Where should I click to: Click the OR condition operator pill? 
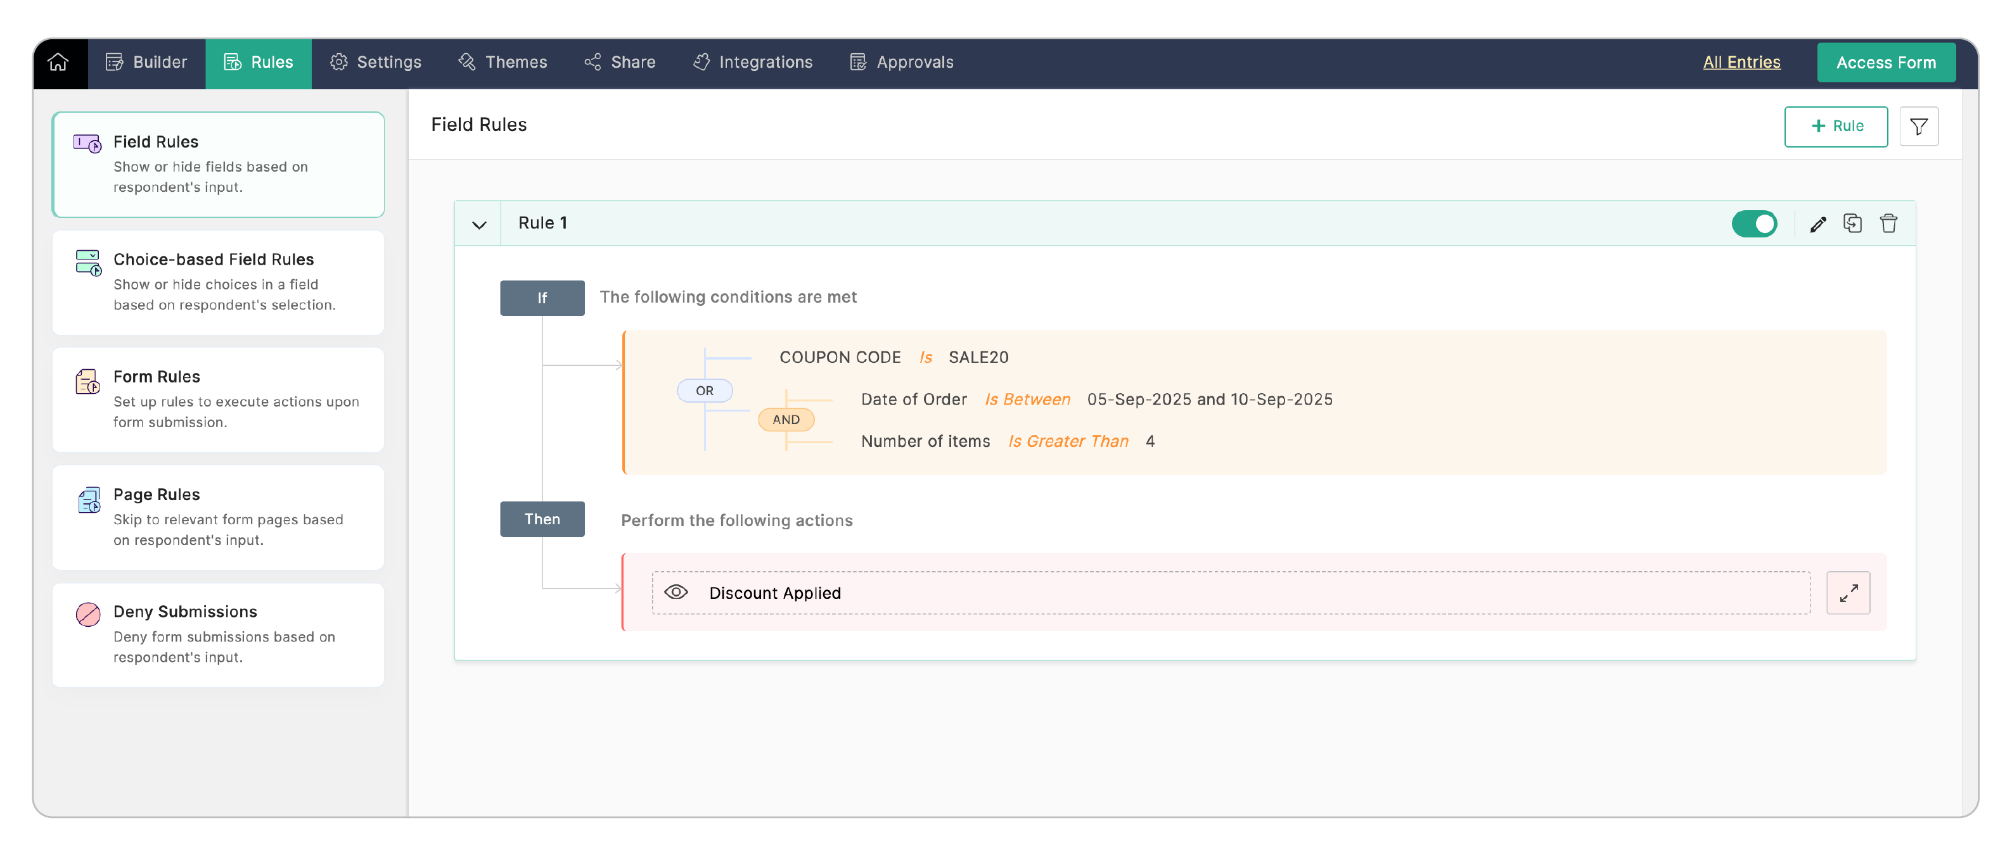coord(704,390)
